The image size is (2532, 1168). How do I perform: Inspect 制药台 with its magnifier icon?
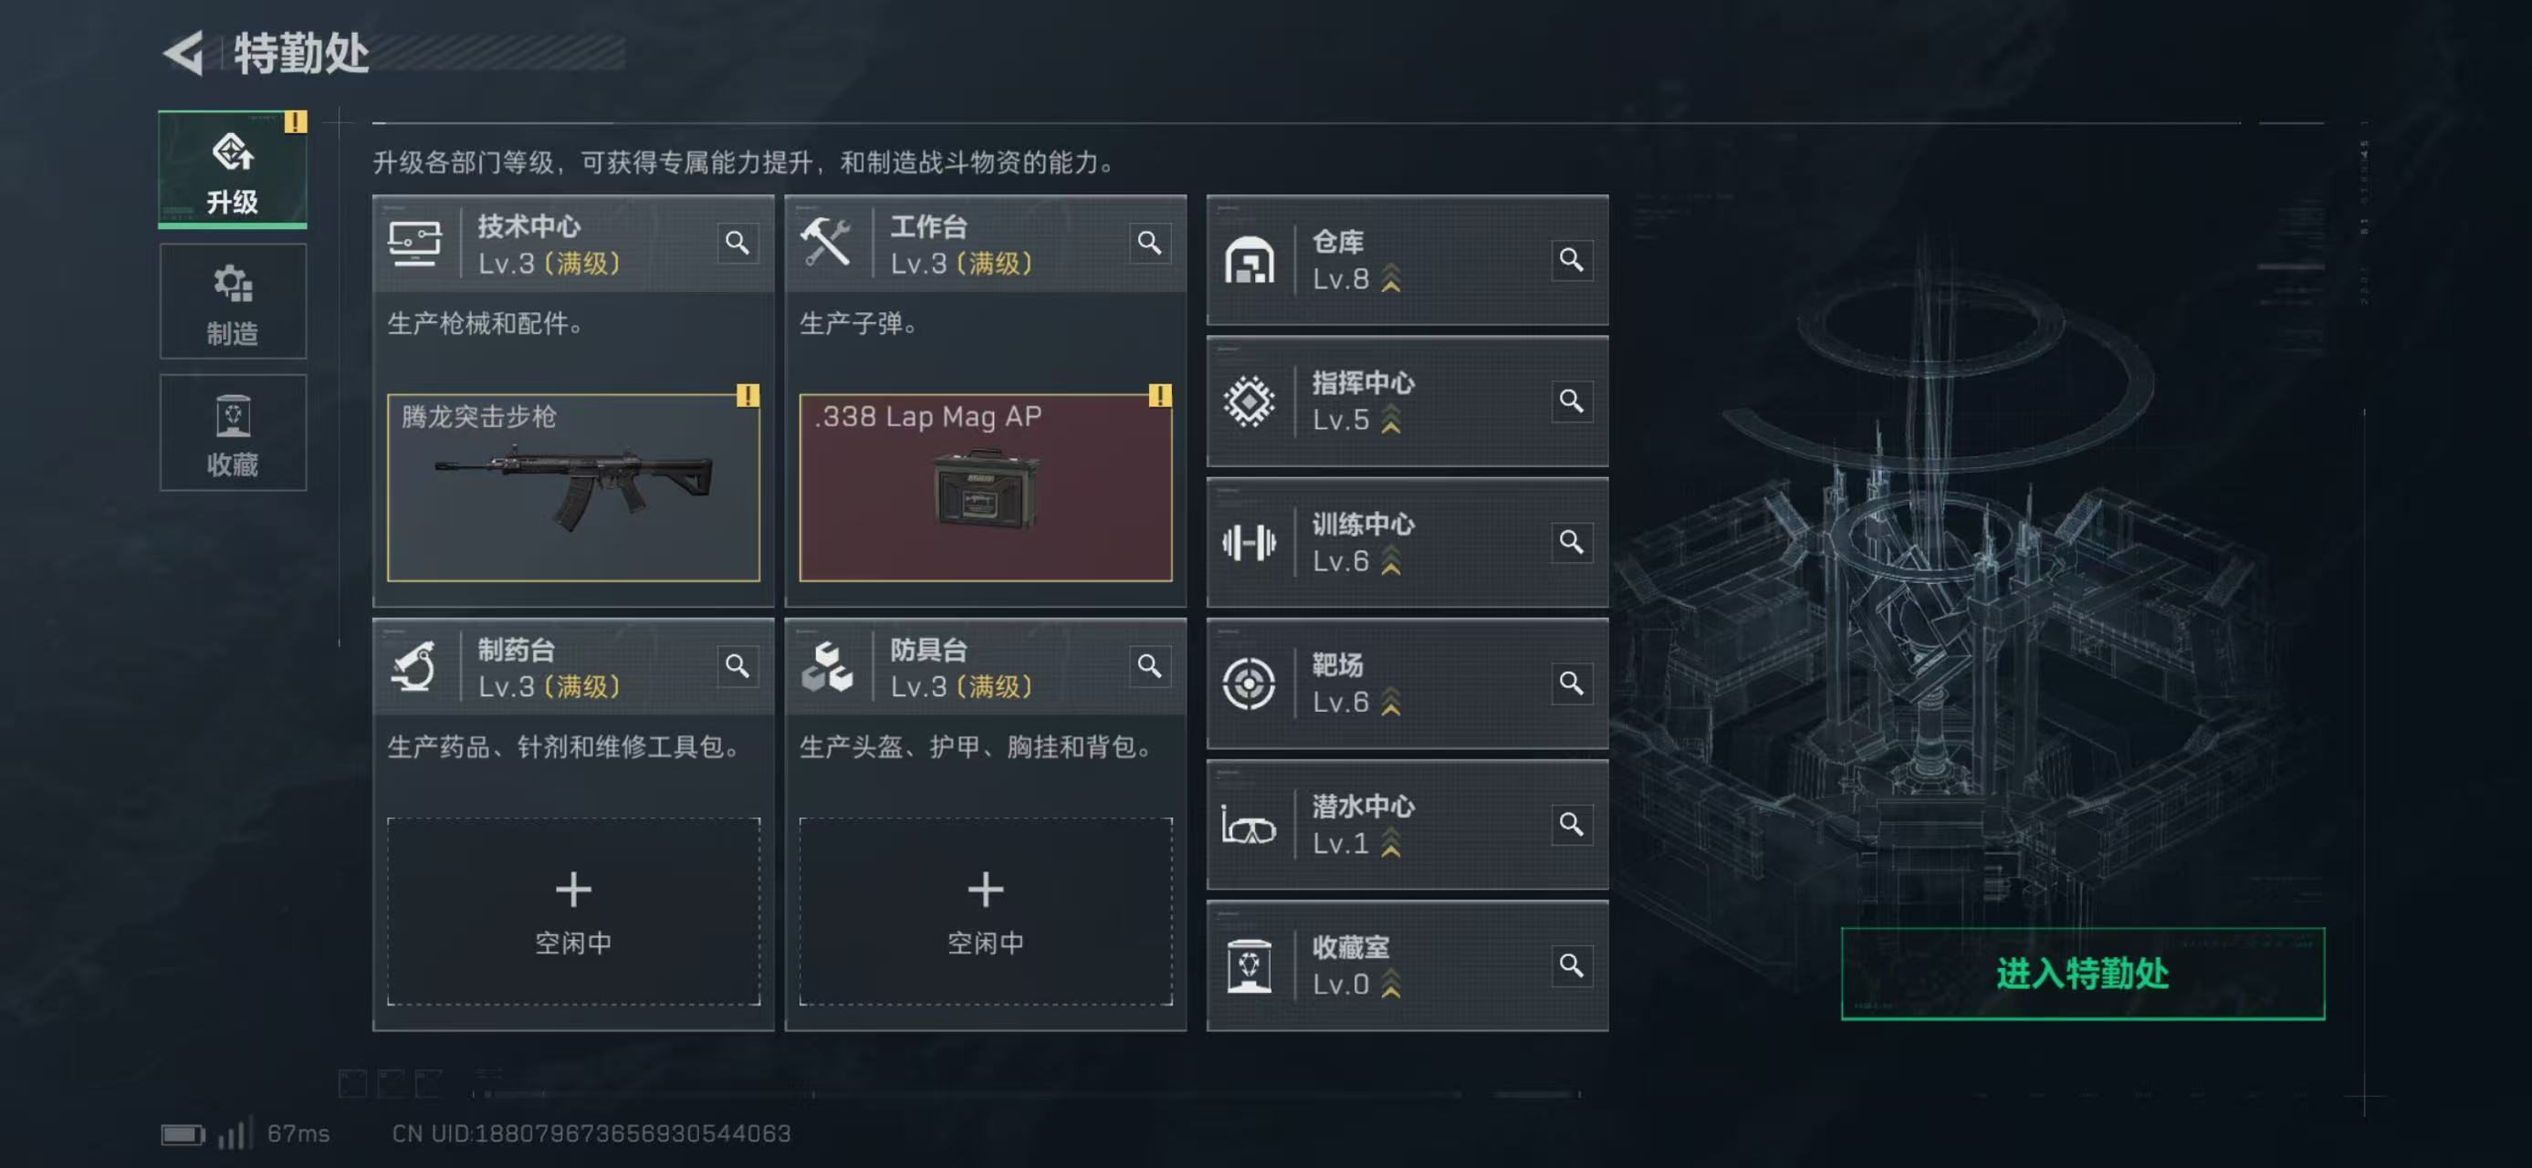click(x=738, y=666)
